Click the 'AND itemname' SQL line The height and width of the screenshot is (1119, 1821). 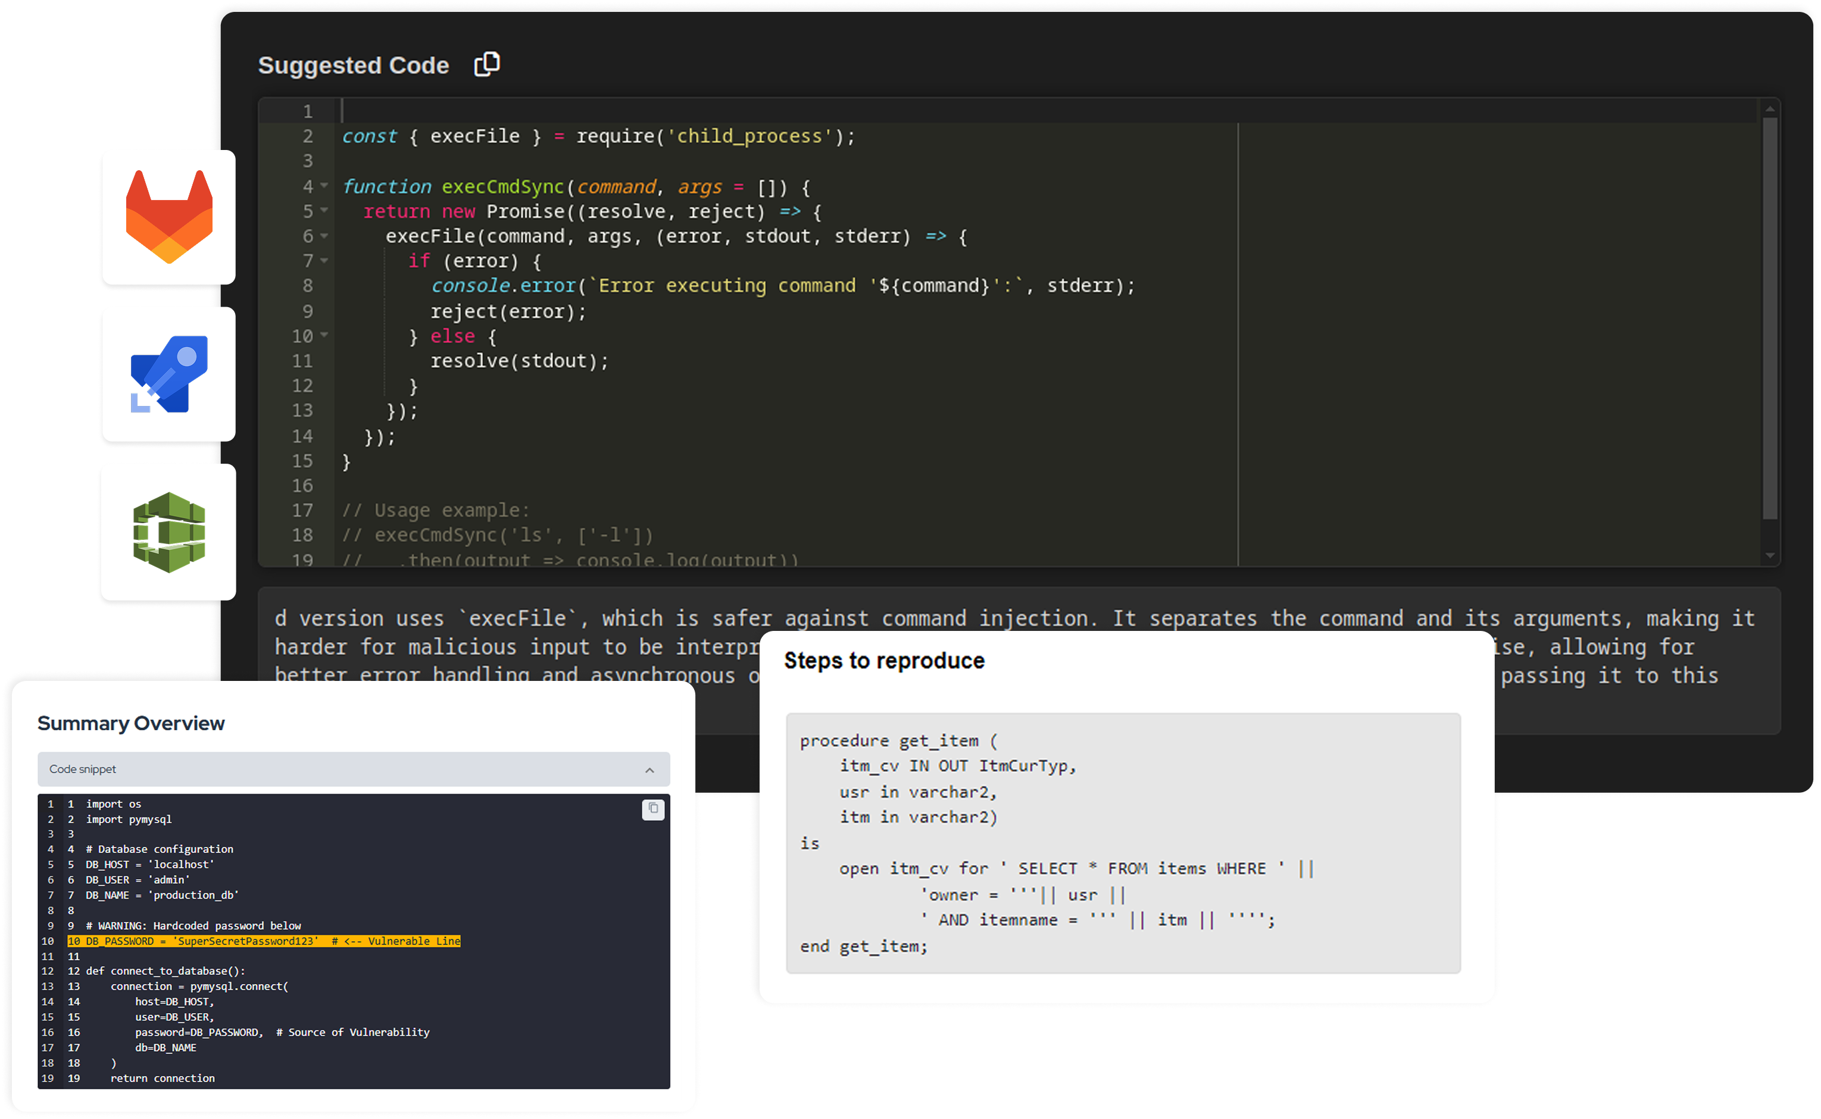[1098, 920]
